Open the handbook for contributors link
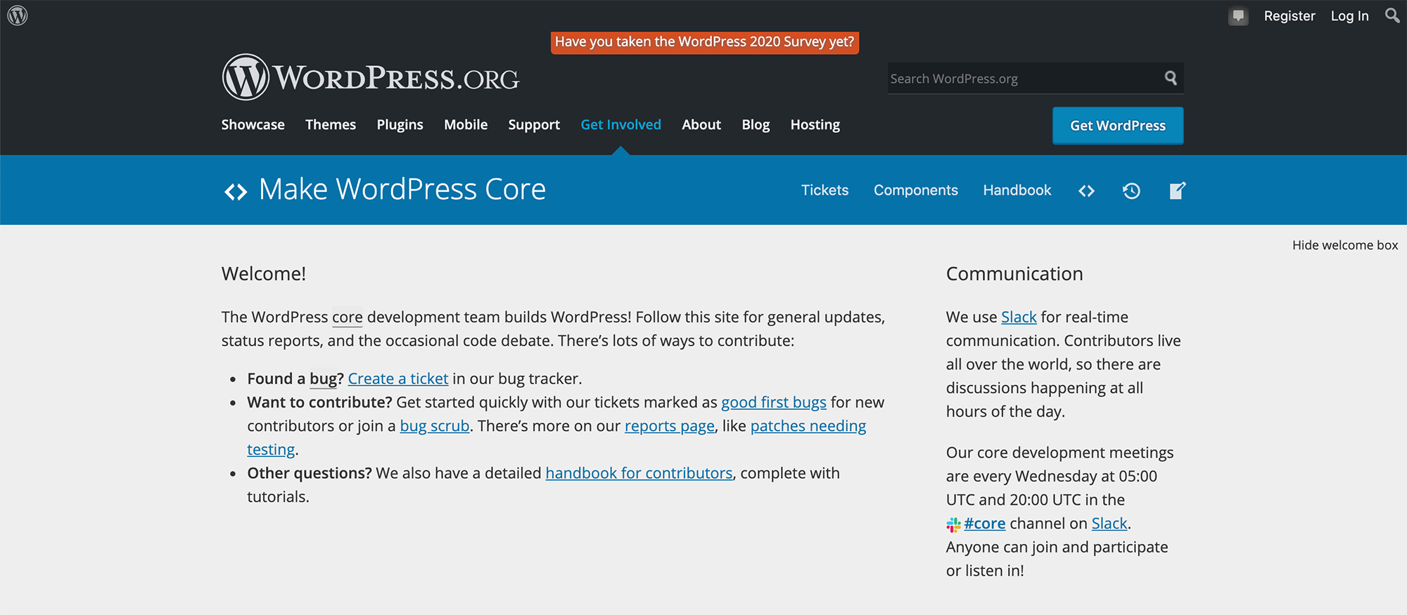The width and height of the screenshot is (1407, 615). [639, 473]
